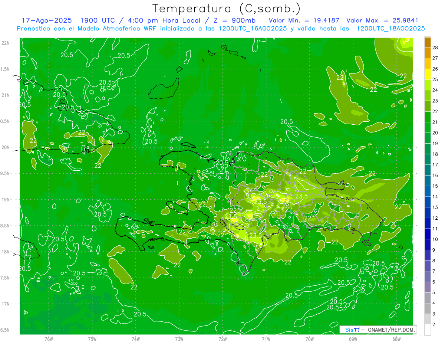Click the latitude axis label 19N
This screenshot has width=445, height=344.
(6, 200)
